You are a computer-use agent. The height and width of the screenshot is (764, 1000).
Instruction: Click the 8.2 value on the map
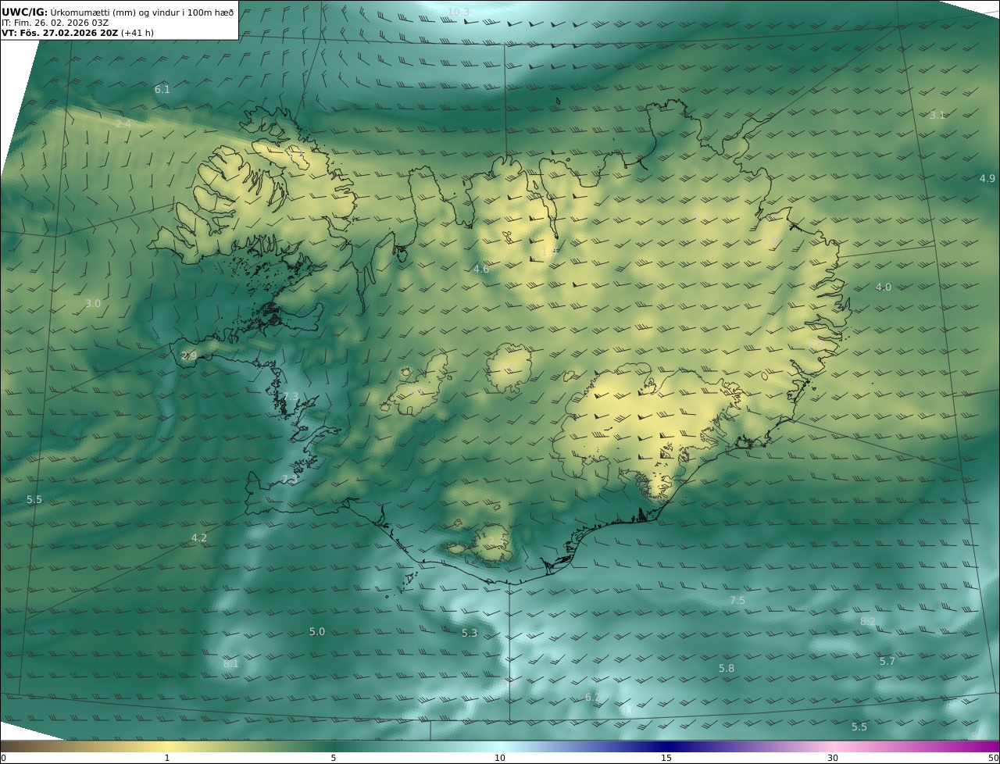coord(868,621)
